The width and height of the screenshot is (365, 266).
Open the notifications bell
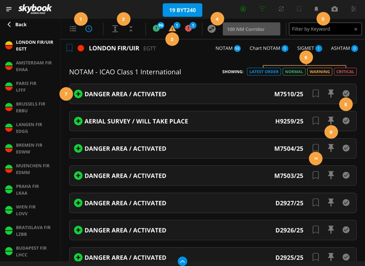[x=316, y=9]
